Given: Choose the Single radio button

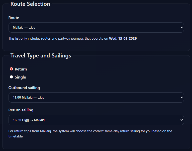Looking at the screenshot, I should coord(11,77).
